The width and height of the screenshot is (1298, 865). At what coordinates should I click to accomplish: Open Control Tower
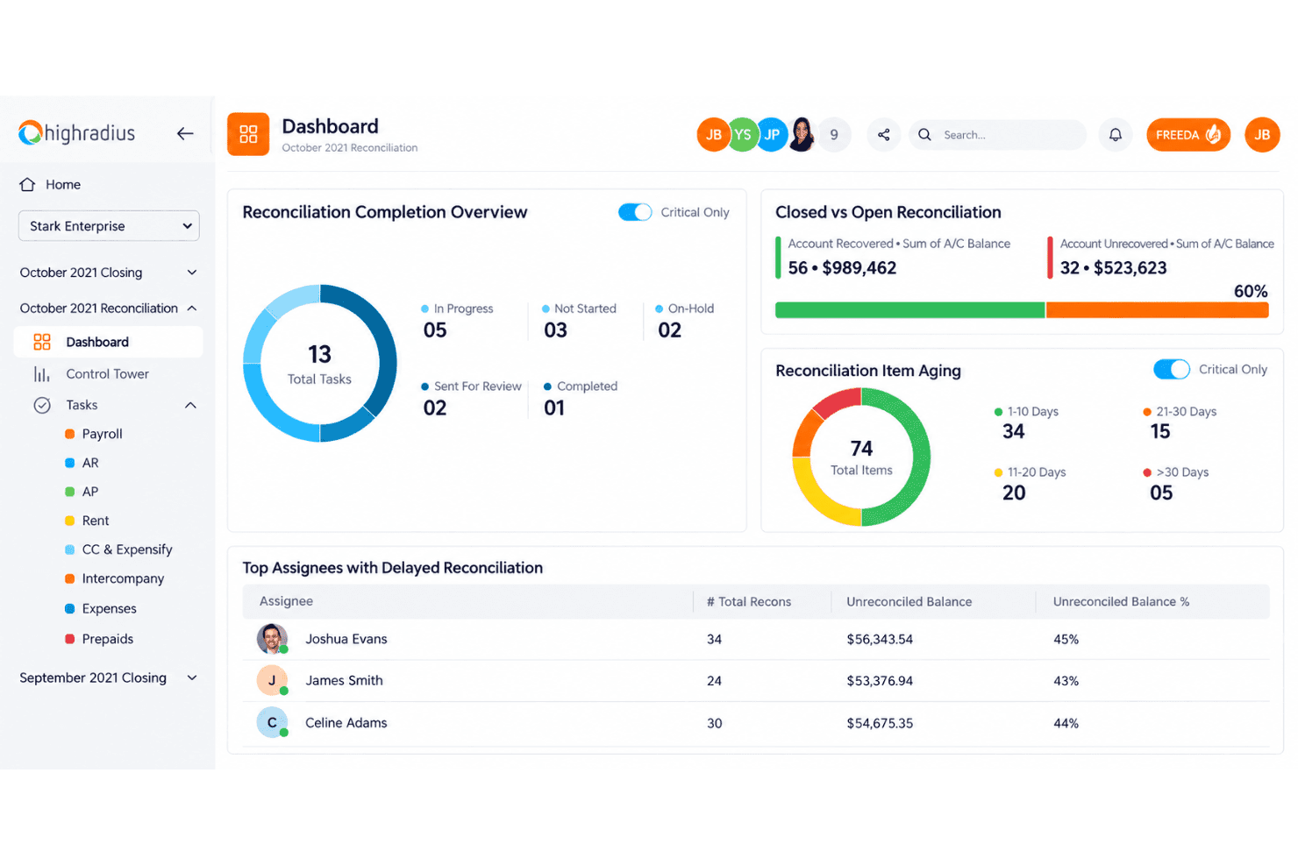click(107, 374)
